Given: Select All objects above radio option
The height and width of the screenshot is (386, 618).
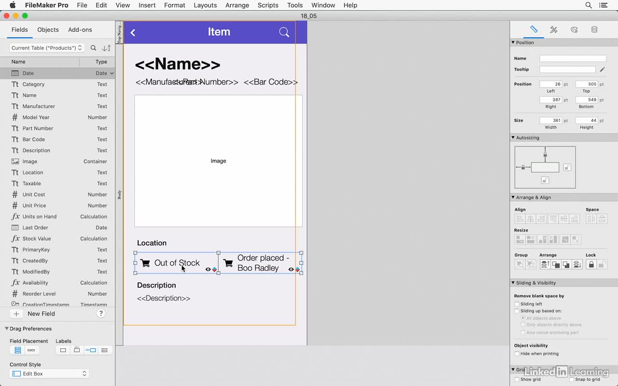Looking at the screenshot, I should pos(523,318).
